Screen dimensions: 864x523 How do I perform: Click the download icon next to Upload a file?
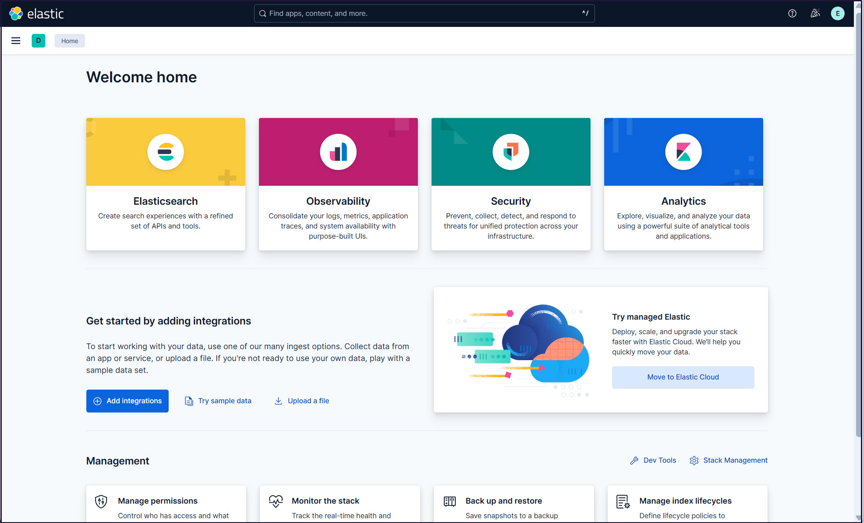[278, 401]
